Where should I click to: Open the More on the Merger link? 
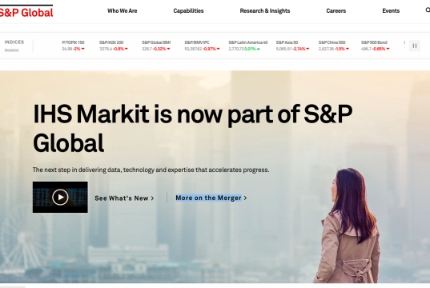click(211, 198)
